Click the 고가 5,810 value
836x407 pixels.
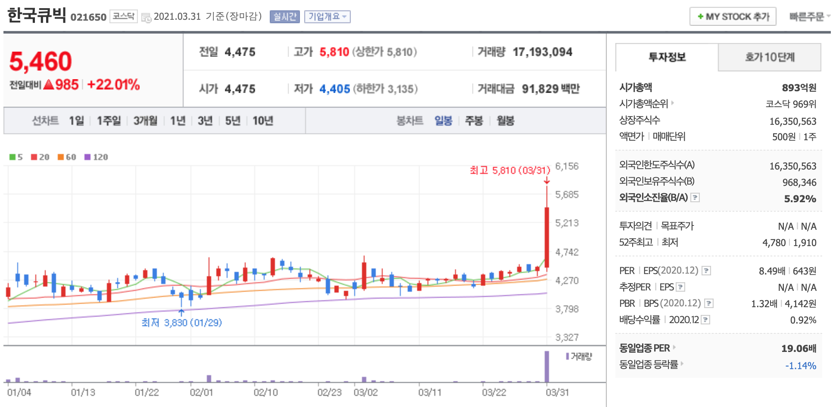pos(334,52)
